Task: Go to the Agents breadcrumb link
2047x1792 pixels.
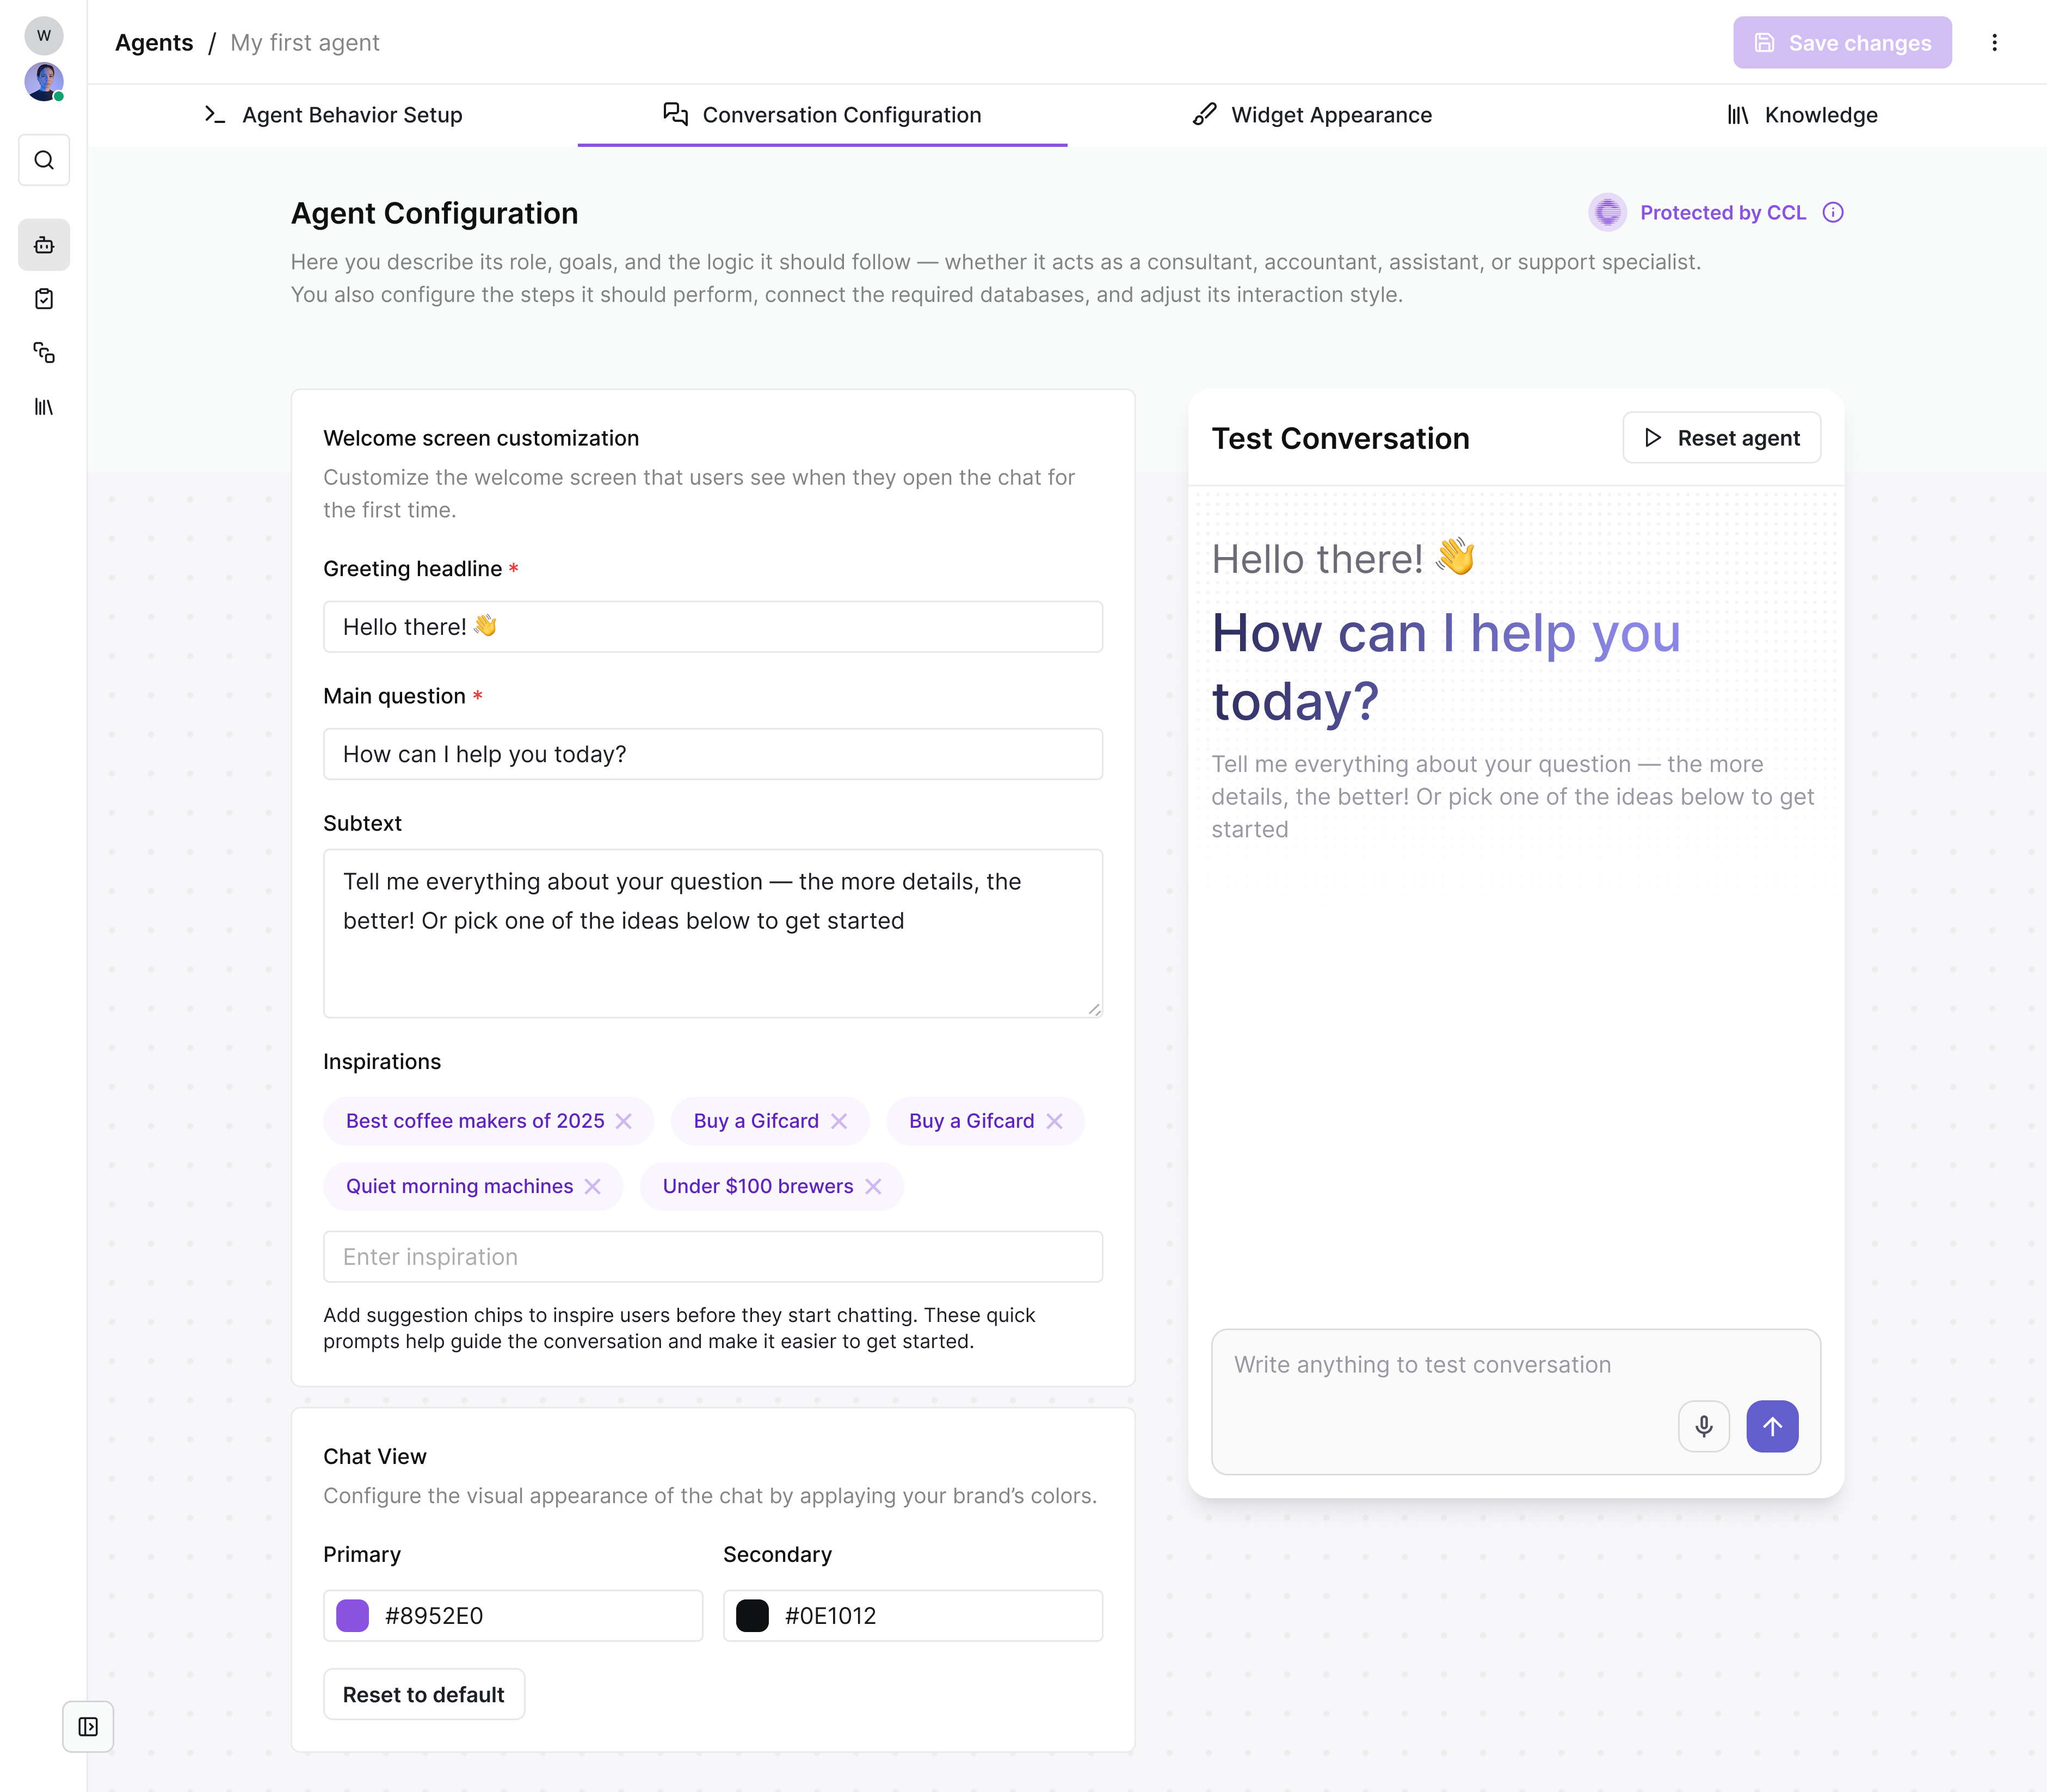Action: tap(154, 43)
